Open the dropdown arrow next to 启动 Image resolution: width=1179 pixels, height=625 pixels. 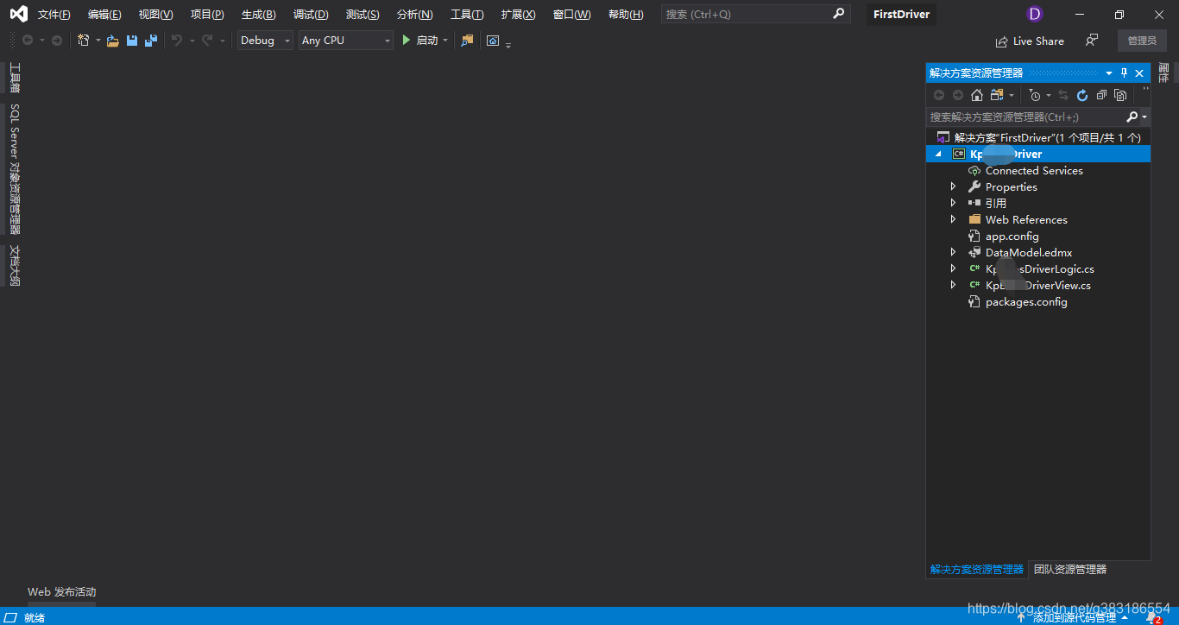coord(445,41)
